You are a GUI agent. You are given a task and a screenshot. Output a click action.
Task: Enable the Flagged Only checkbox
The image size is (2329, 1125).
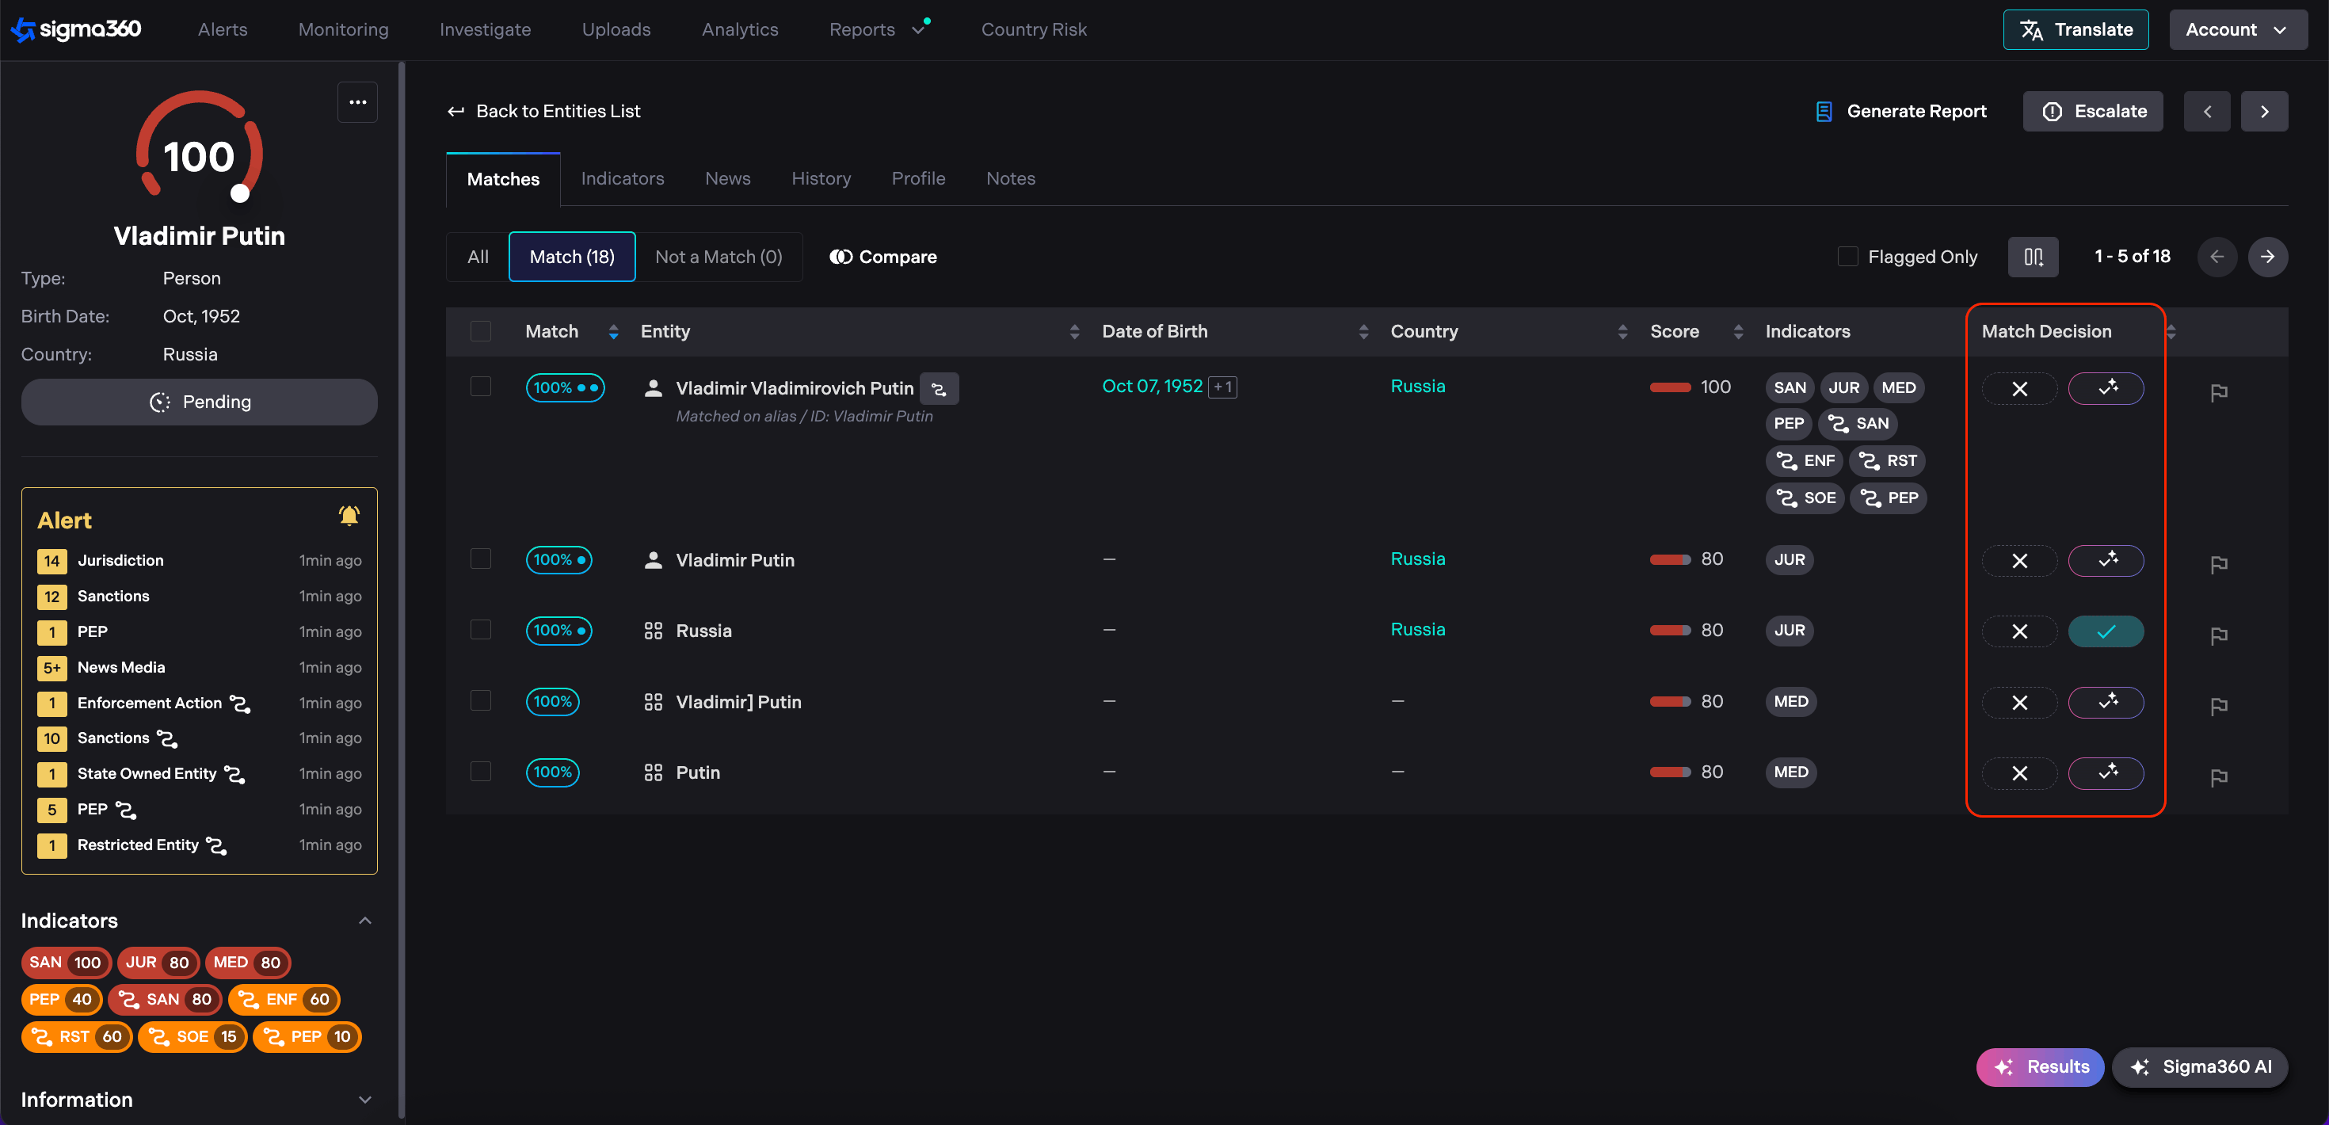(x=1847, y=257)
